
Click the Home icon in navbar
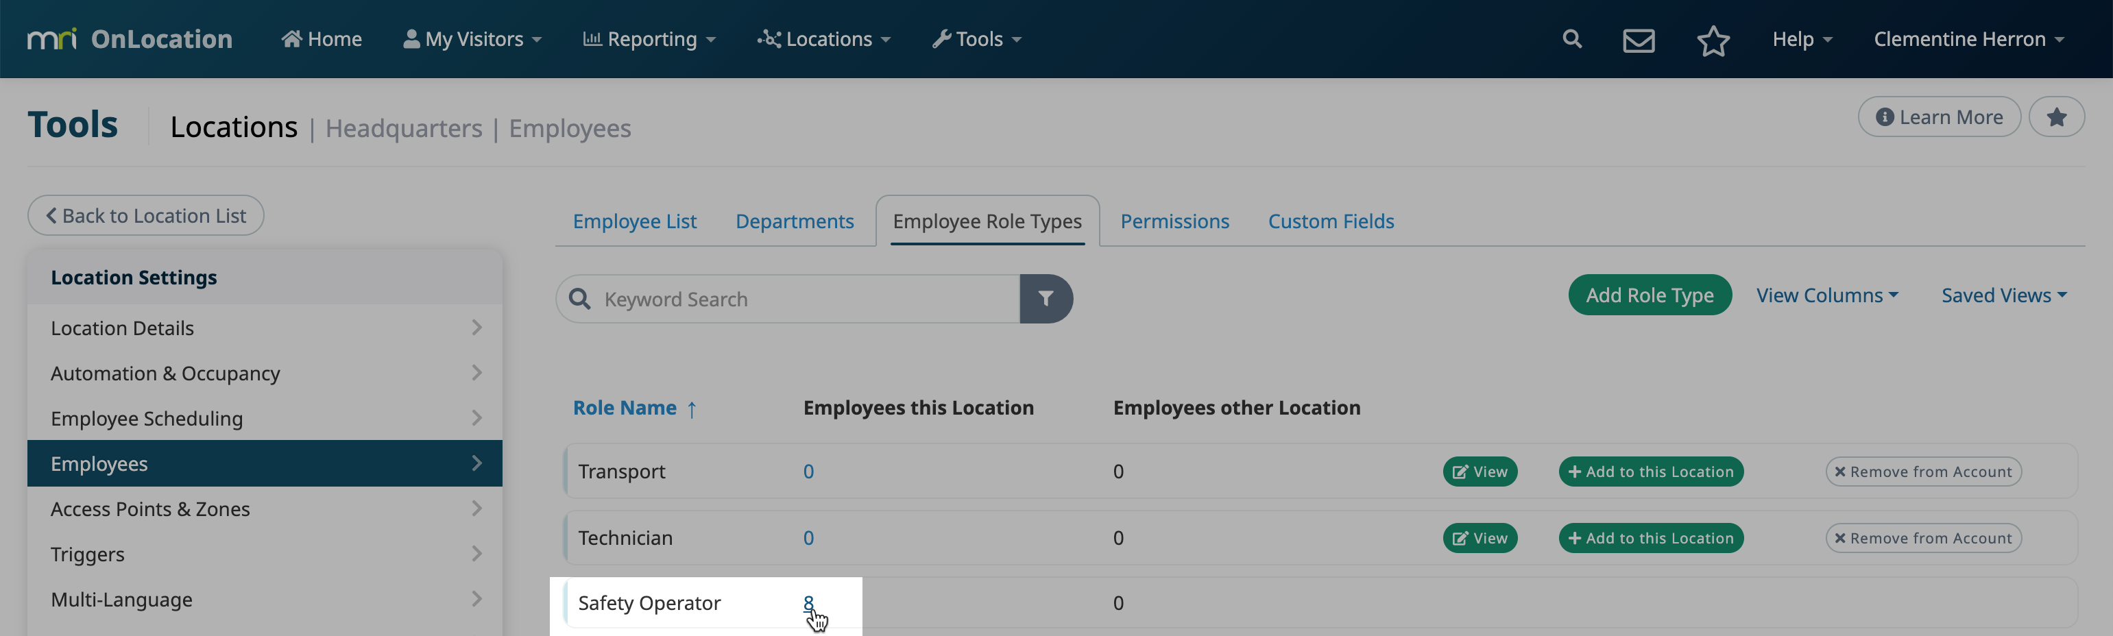pos(291,38)
